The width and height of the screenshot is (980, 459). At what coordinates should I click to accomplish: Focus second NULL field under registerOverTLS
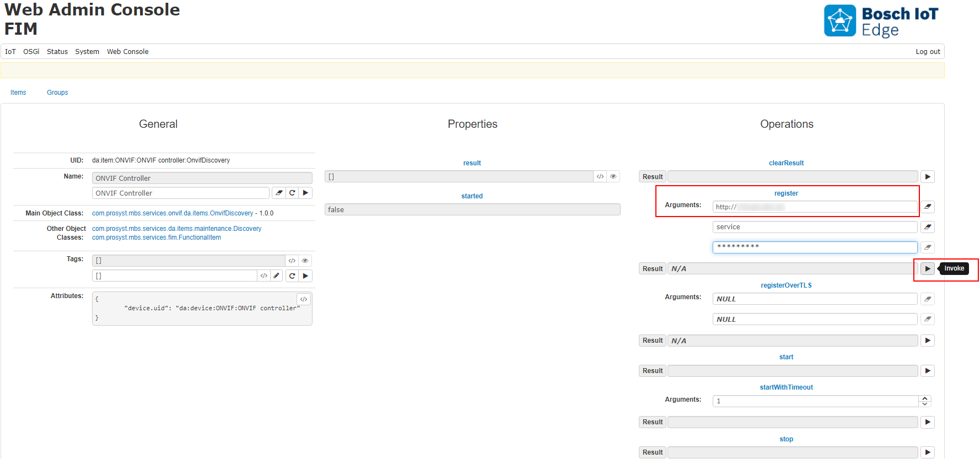point(815,319)
